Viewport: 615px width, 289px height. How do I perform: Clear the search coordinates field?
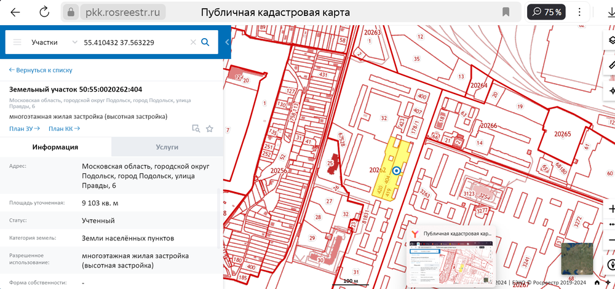(x=192, y=42)
